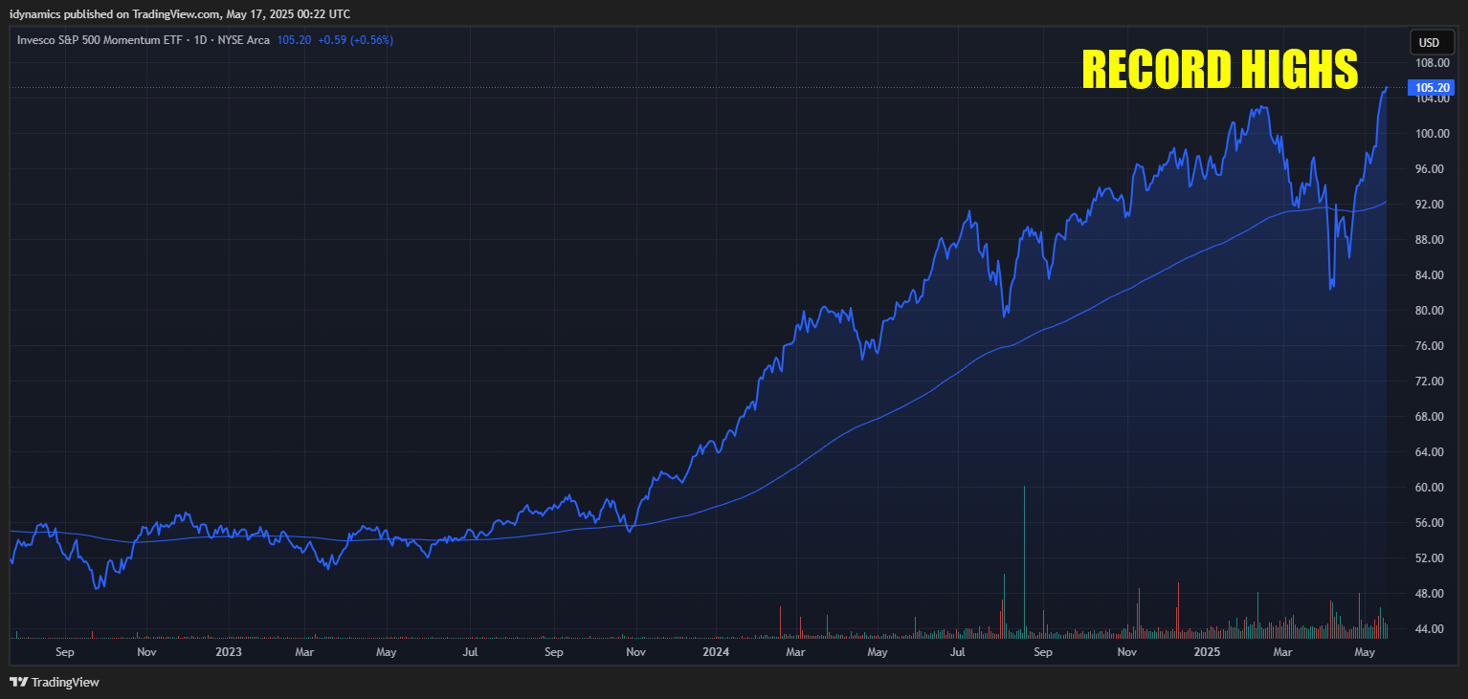Click the 68.00 price axis label
The height and width of the screenshot is (699, 1468).
coord(1430,417)
